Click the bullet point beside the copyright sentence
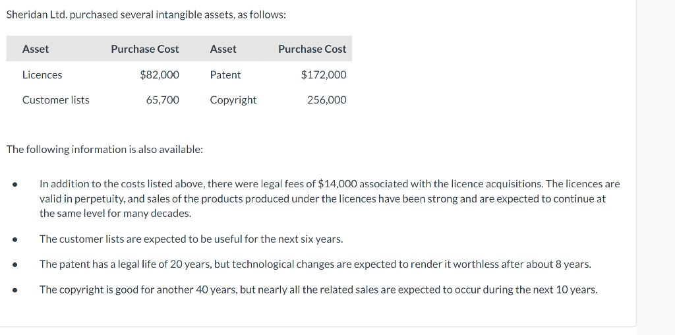 (x=14, y=289)
